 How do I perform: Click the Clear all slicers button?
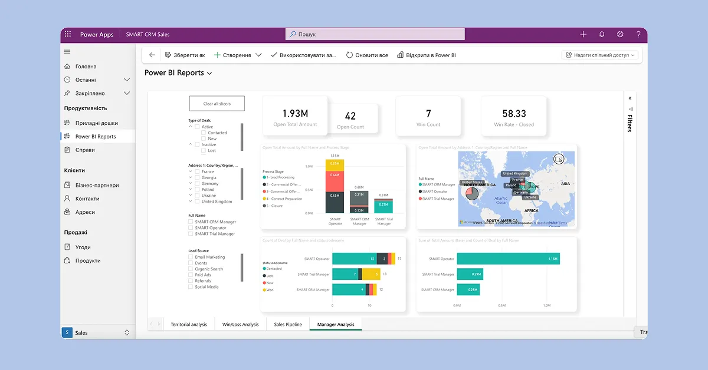tap(217, 104)
